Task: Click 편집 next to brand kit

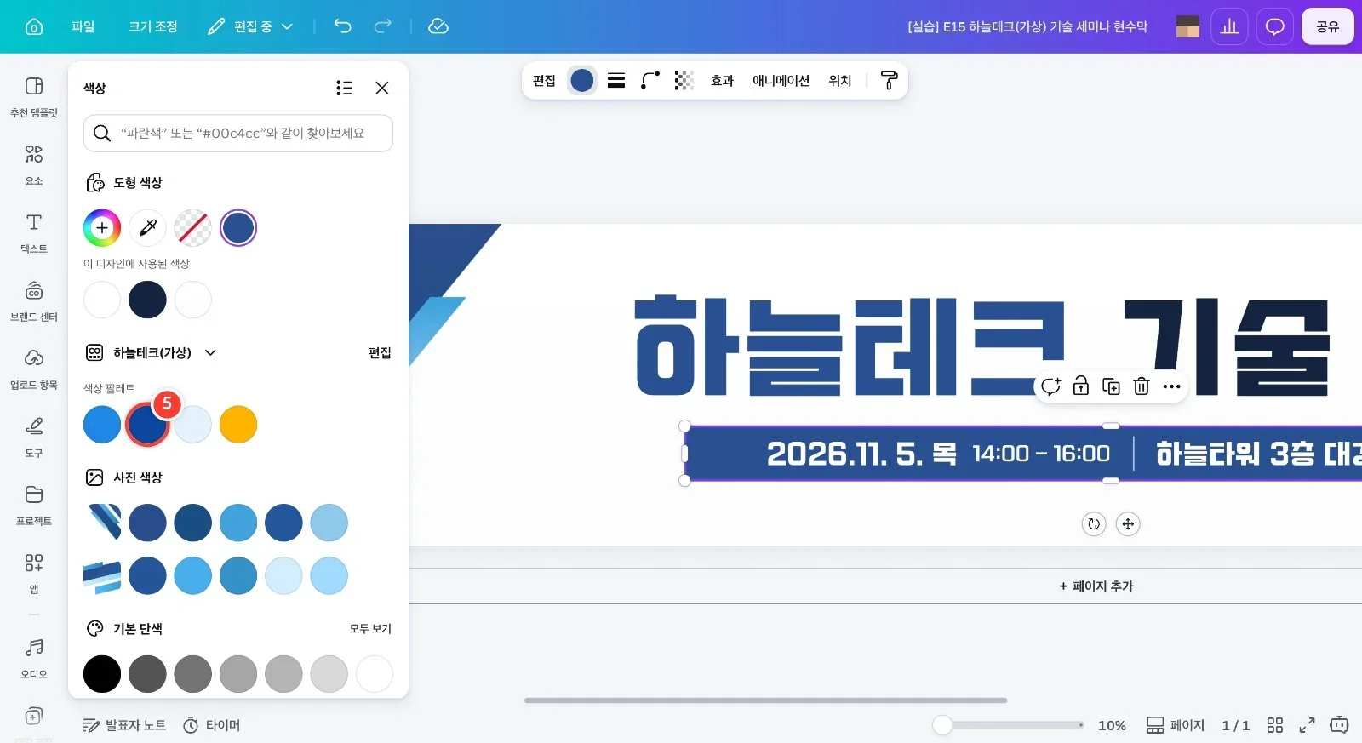Action: [380, 352]
